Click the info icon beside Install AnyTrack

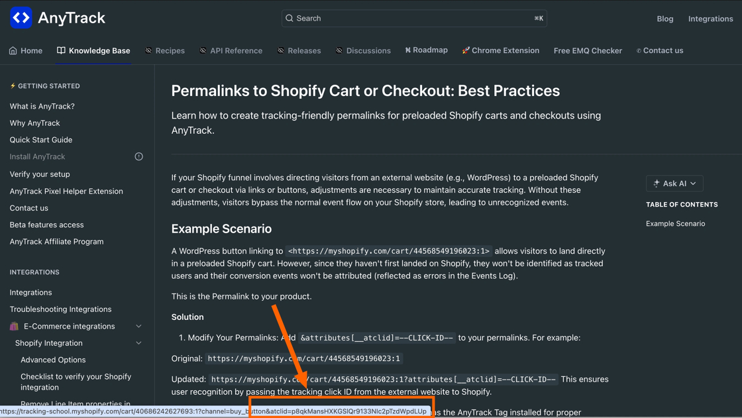point(138,157)
